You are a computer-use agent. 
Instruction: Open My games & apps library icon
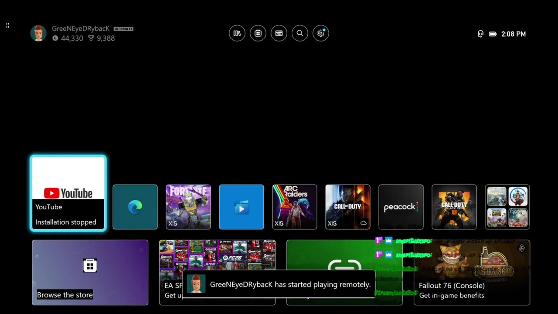237,33
